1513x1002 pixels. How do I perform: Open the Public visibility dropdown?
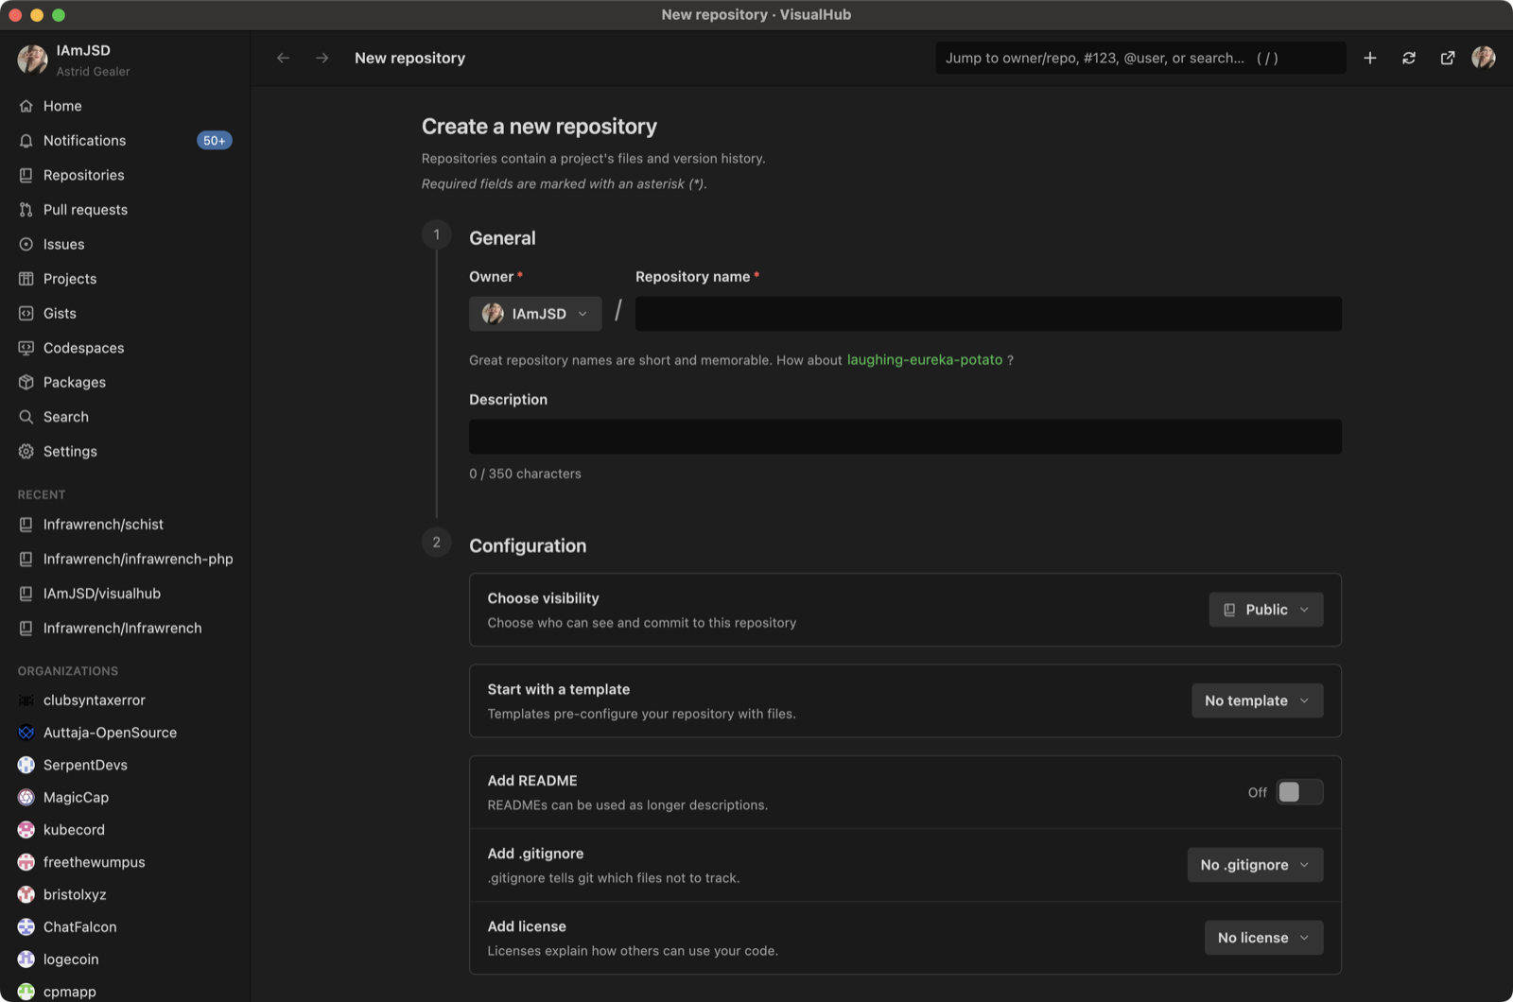pyautogui.click(x=1266, y=610)
